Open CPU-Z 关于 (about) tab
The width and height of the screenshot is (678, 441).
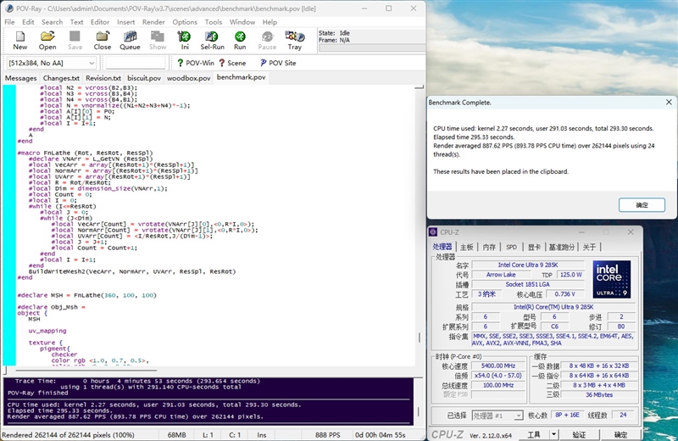coord(589,247)
